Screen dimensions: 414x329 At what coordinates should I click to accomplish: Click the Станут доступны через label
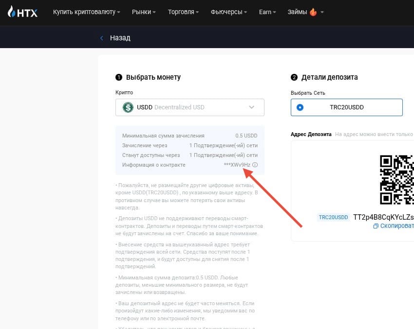[x=151, y=155]
